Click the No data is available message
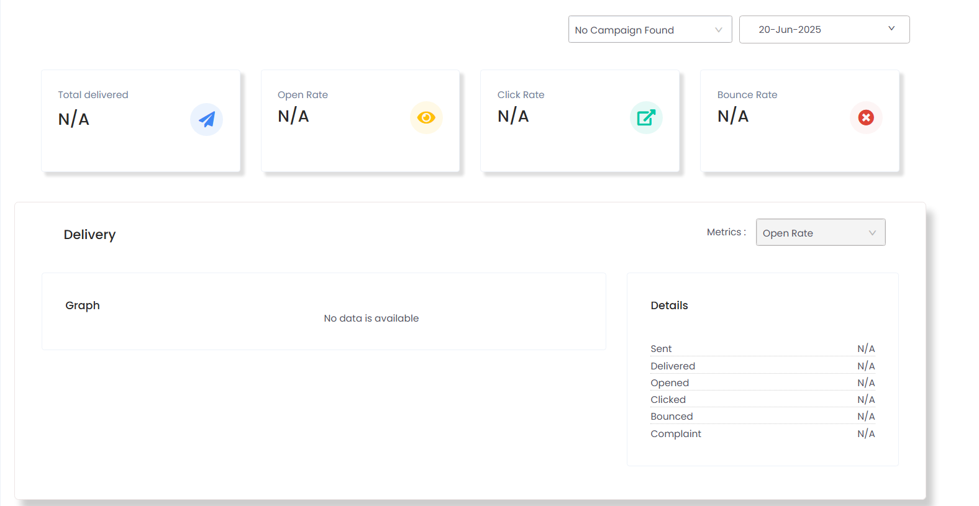This screenshot has width=979, height=506. pos(371,318)
